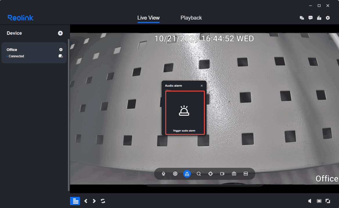Click the SD card warning icon beside Connected
339x208 pixels.
click(x=61, y=56)
